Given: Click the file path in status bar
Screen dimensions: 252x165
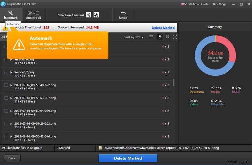Looking at the screenshot, I should (162, 148).
